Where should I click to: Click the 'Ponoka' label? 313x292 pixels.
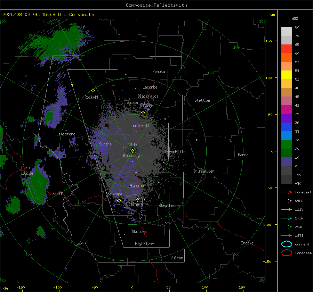coord(159,72)
